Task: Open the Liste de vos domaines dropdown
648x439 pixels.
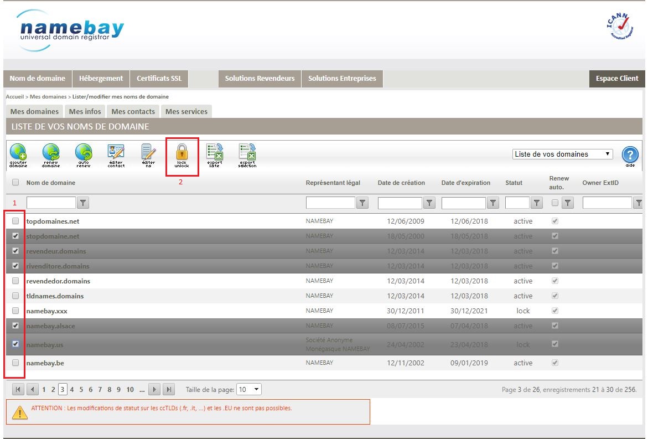Action: pos(562,154)
